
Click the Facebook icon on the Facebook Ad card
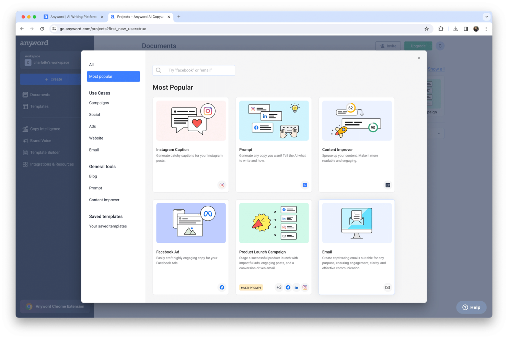tap(222, 287)
